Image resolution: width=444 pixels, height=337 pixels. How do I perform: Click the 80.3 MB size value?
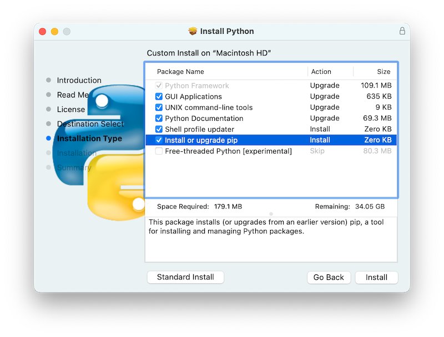(377, 151)
